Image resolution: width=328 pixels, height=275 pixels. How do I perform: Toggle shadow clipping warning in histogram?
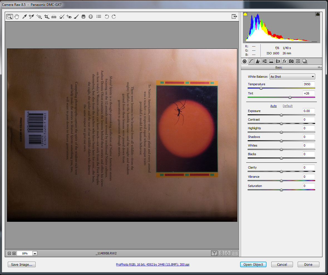pos(245,14)
